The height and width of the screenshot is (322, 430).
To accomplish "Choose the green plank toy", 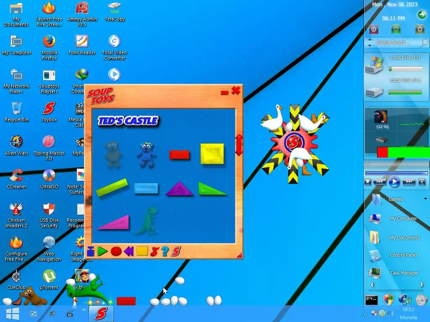I will coord(112,187).
